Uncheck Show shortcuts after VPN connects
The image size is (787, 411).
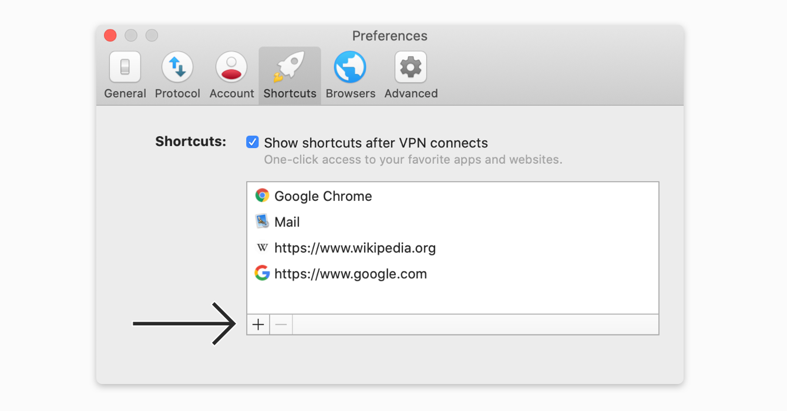pos(252,142)
